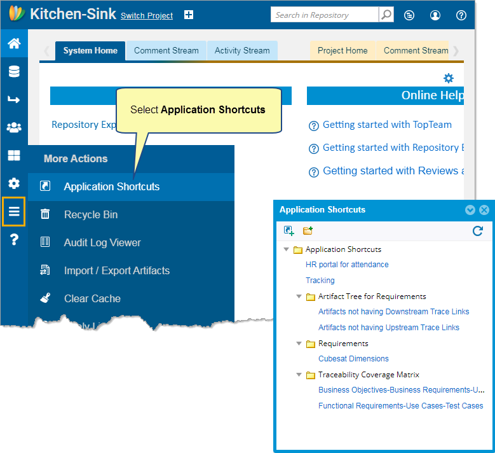This screenshot has height=453, width=495.
Task: Collapse the Traceability Coverage Matrix folder
Action: point(299,375)
